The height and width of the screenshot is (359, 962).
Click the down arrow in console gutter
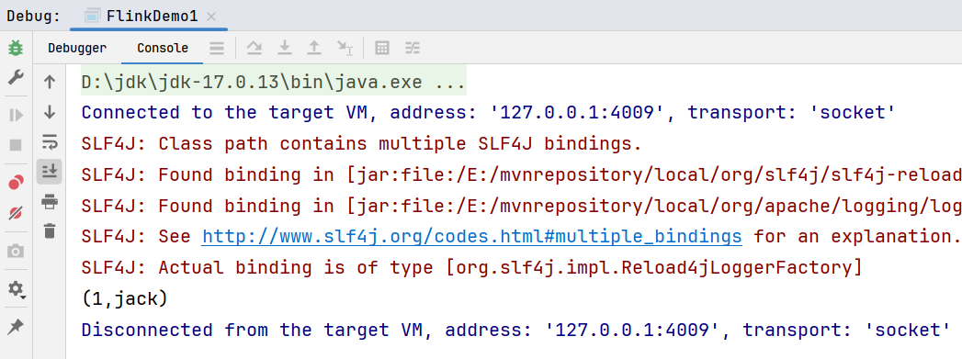(50, 111)
